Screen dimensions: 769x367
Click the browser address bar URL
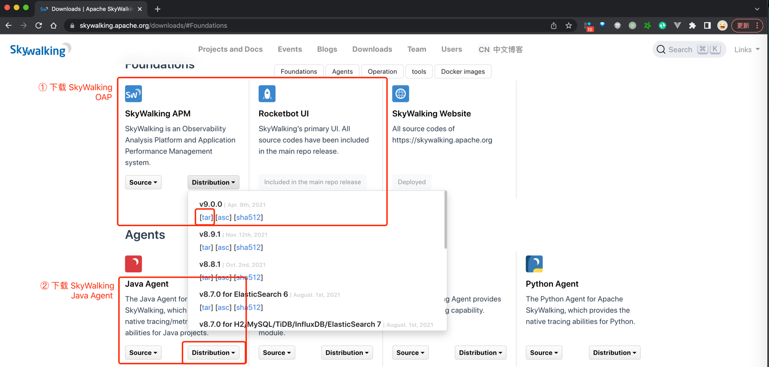153,25
